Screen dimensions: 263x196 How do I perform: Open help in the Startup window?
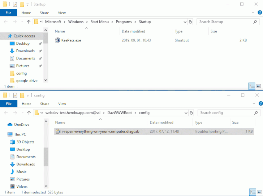[x=260, y=13]
